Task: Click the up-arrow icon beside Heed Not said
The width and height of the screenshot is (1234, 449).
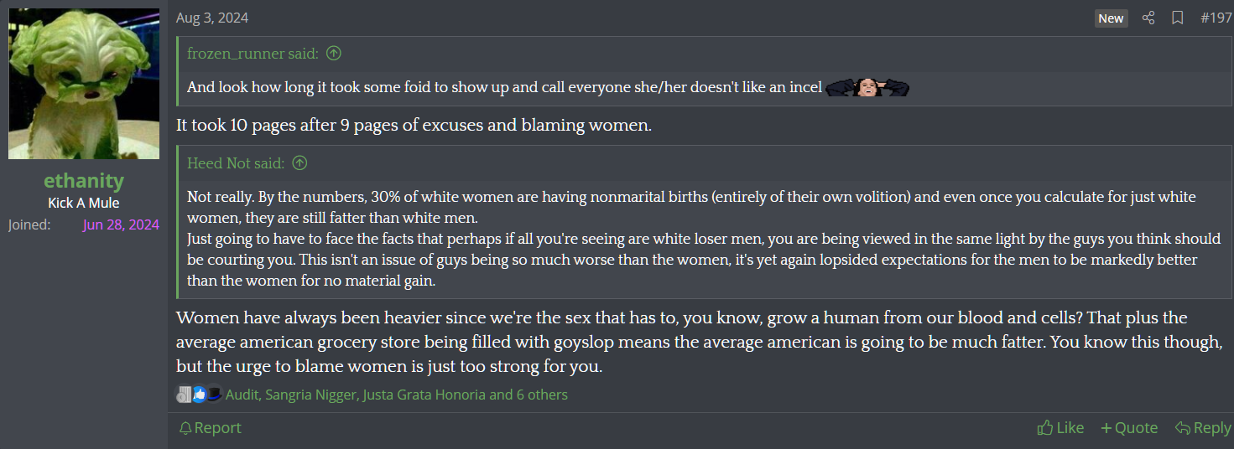Action: (x=299, y=163)
